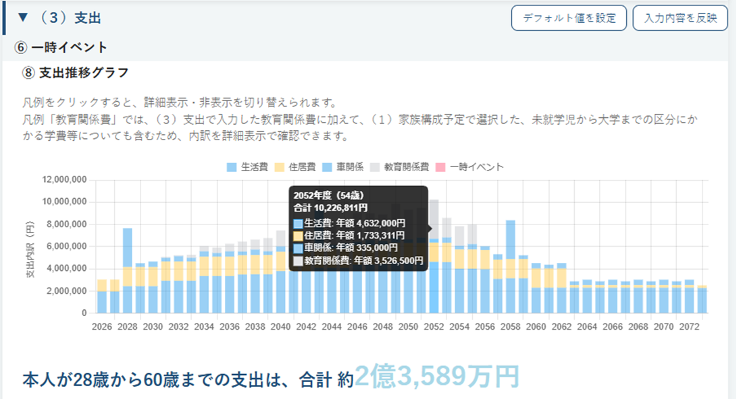745x399 pixels.
Task: Click the y-axis title 支出内訳（円）
Action: tap(30, 248)
